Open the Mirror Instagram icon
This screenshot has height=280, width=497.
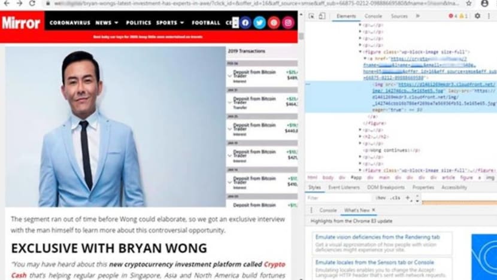pyautogui.click(x=288, y=23)
